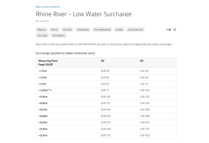This screenshot has height=143, width=209.
Task: Click the EUR 600 table cell
Action: tap(106, 129)
